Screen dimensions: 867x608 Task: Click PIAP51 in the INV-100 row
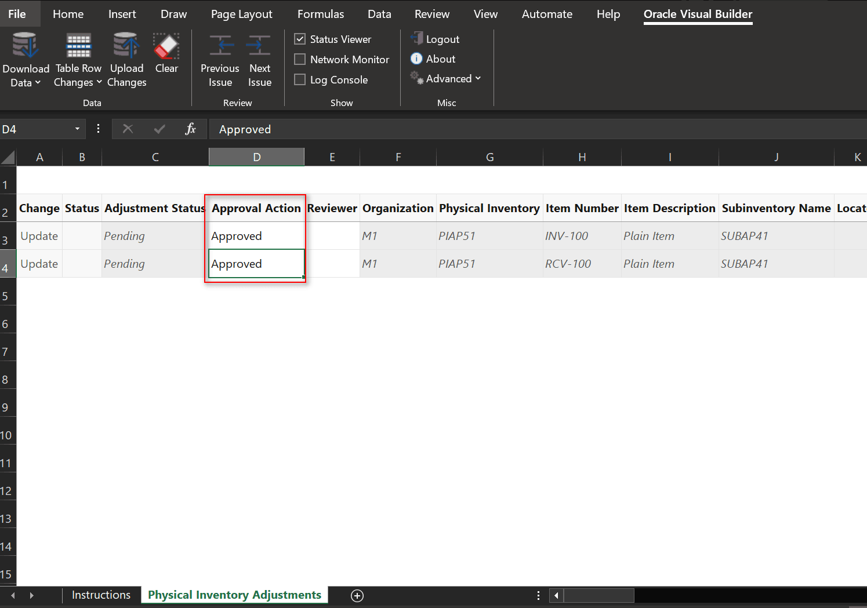489,236
